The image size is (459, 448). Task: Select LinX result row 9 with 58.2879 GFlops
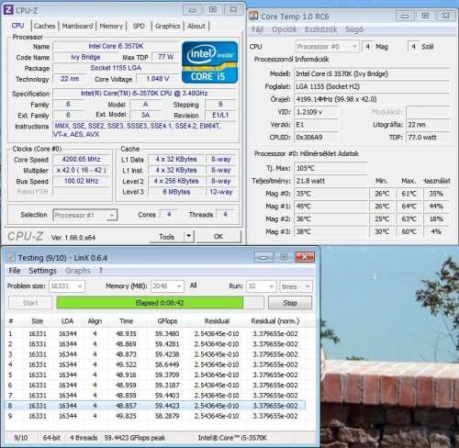pyautogui.click(x=155, y=416)
